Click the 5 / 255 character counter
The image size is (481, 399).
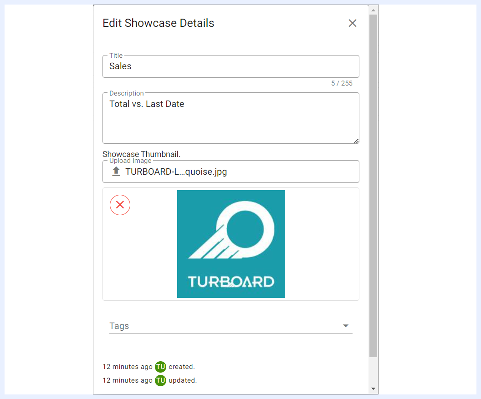(342, 83)
